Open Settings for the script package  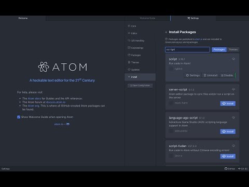pyautogui.click(x=193, y=75)
